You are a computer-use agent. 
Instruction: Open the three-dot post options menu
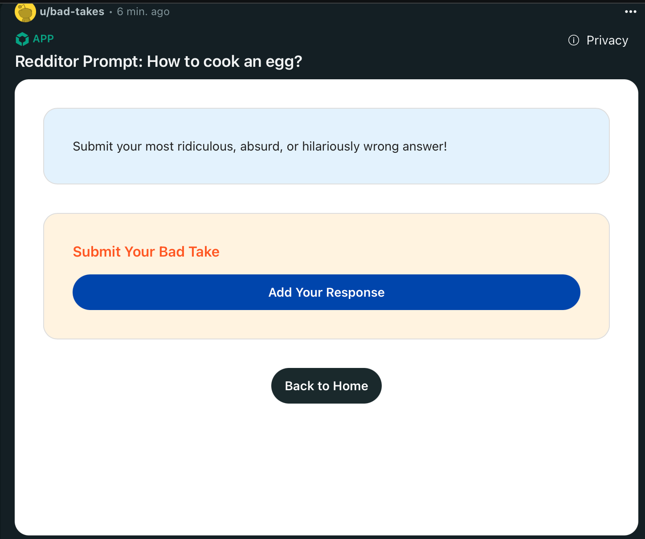pyautogui.click(x=630, y=12)
